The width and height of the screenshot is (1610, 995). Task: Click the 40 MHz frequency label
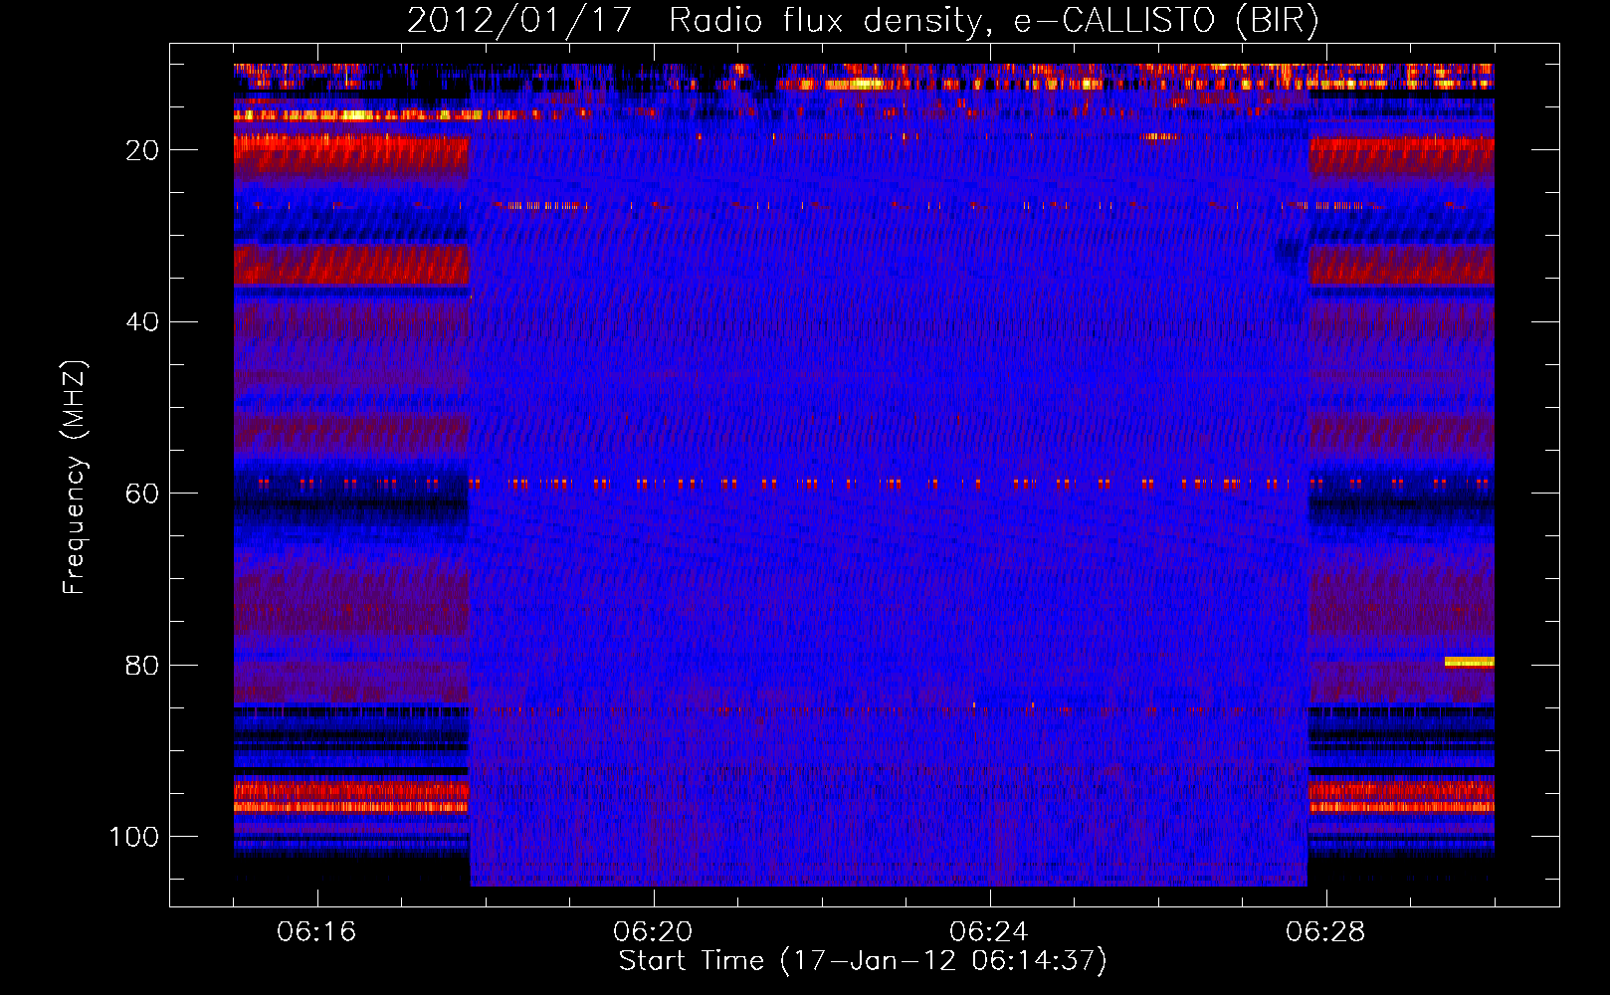pyautogui.click(x=142, y=322)
